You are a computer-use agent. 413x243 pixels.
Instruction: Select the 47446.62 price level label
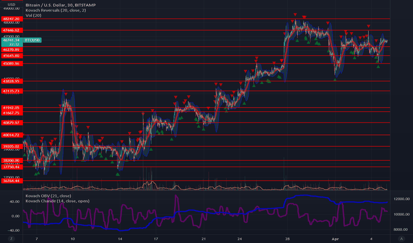tap(11, 30)
